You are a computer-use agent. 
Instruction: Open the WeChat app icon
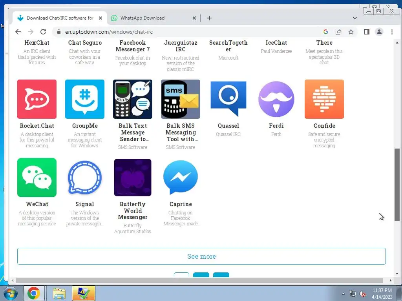coord(37,178)
